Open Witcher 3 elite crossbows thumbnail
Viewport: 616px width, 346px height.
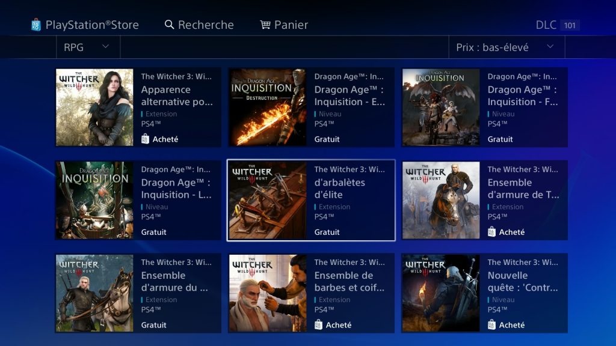[x=268, y=200]
